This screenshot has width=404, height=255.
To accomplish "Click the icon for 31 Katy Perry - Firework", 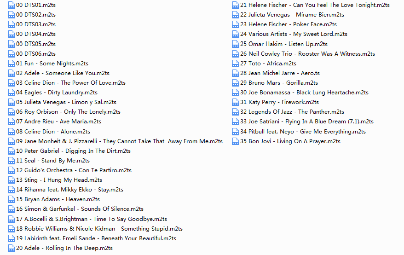I will [236, 102].
